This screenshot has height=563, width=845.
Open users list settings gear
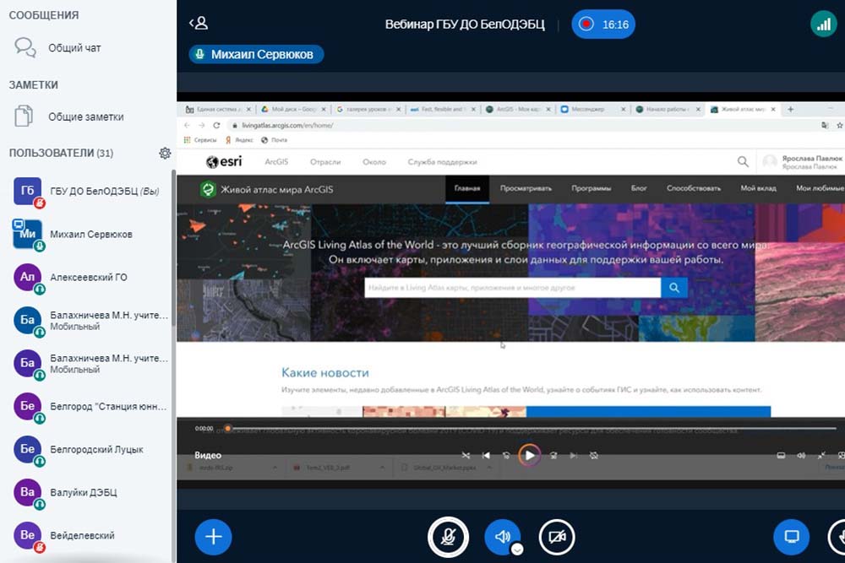pos(165,154)
